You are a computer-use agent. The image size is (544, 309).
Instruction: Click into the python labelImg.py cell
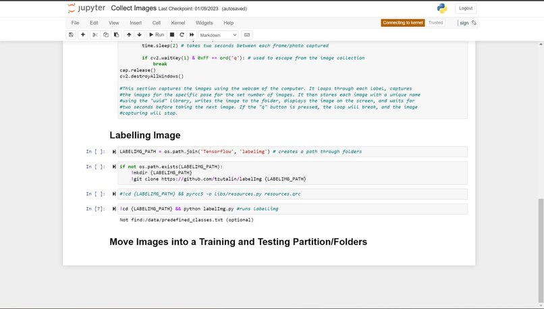coord(292,208)
